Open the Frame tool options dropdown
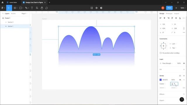This screenshot has height=105, width=187. tap(17, 8)
